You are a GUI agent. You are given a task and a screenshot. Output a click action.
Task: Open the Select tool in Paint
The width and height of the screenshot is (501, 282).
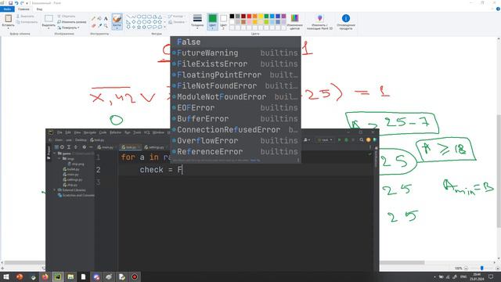(49, 21)
